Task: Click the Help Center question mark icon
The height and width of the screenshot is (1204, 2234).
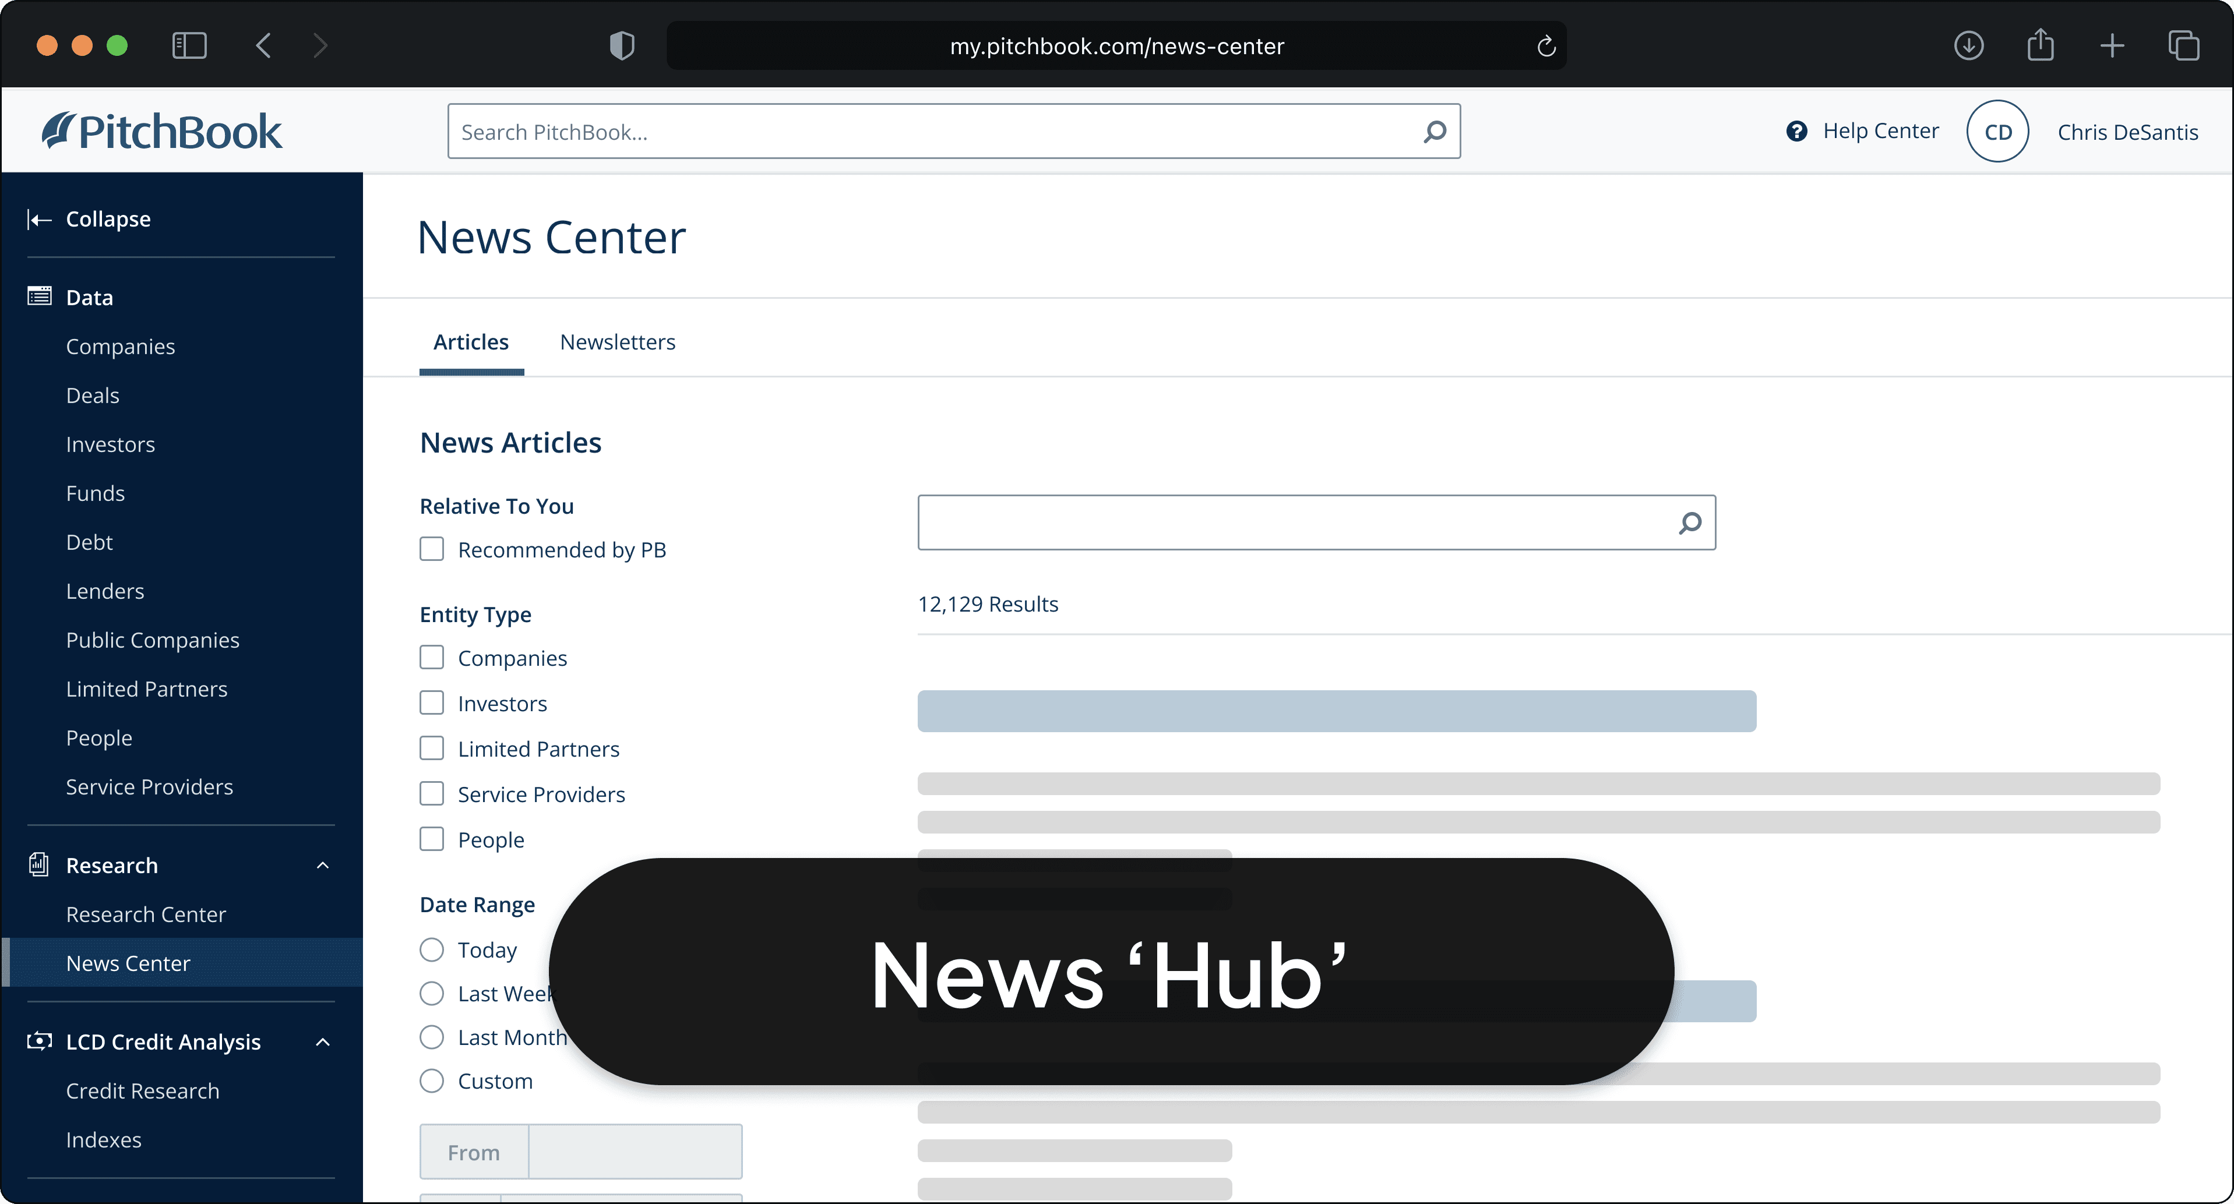Action: click(1796, 131)
